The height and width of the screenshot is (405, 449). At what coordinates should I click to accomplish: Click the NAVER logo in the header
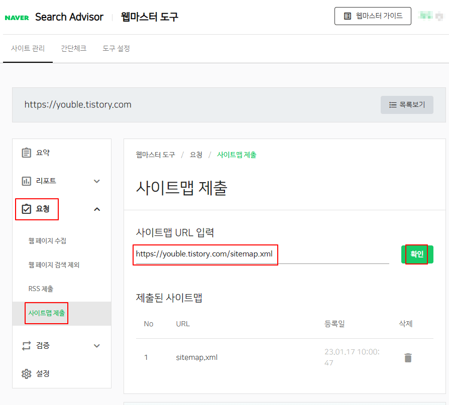(x=16, y=17)
